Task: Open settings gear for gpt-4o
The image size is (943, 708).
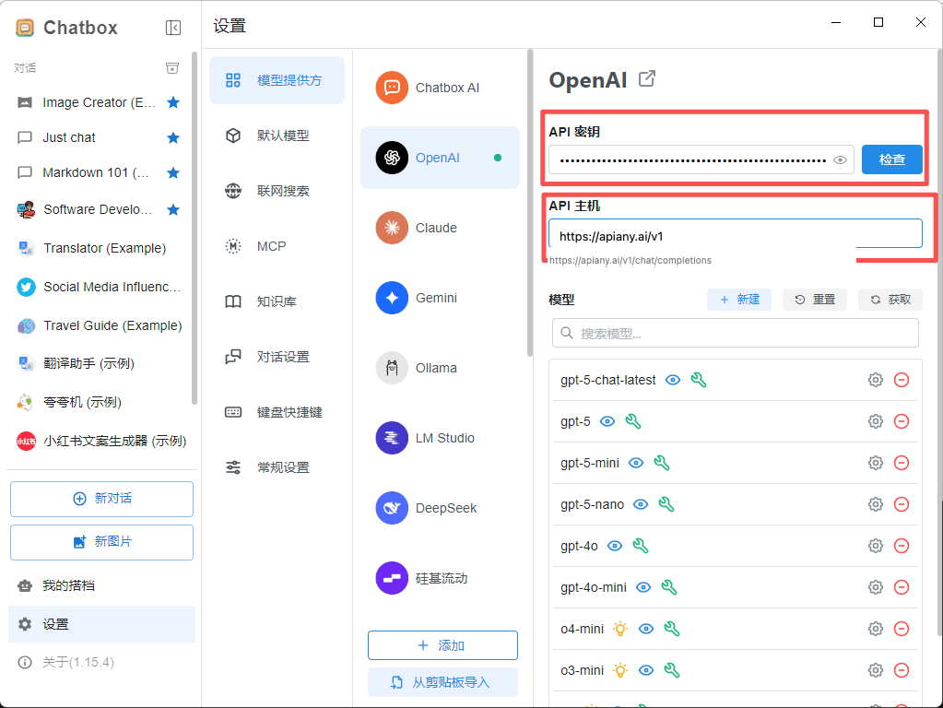Action: pos(876,546)
